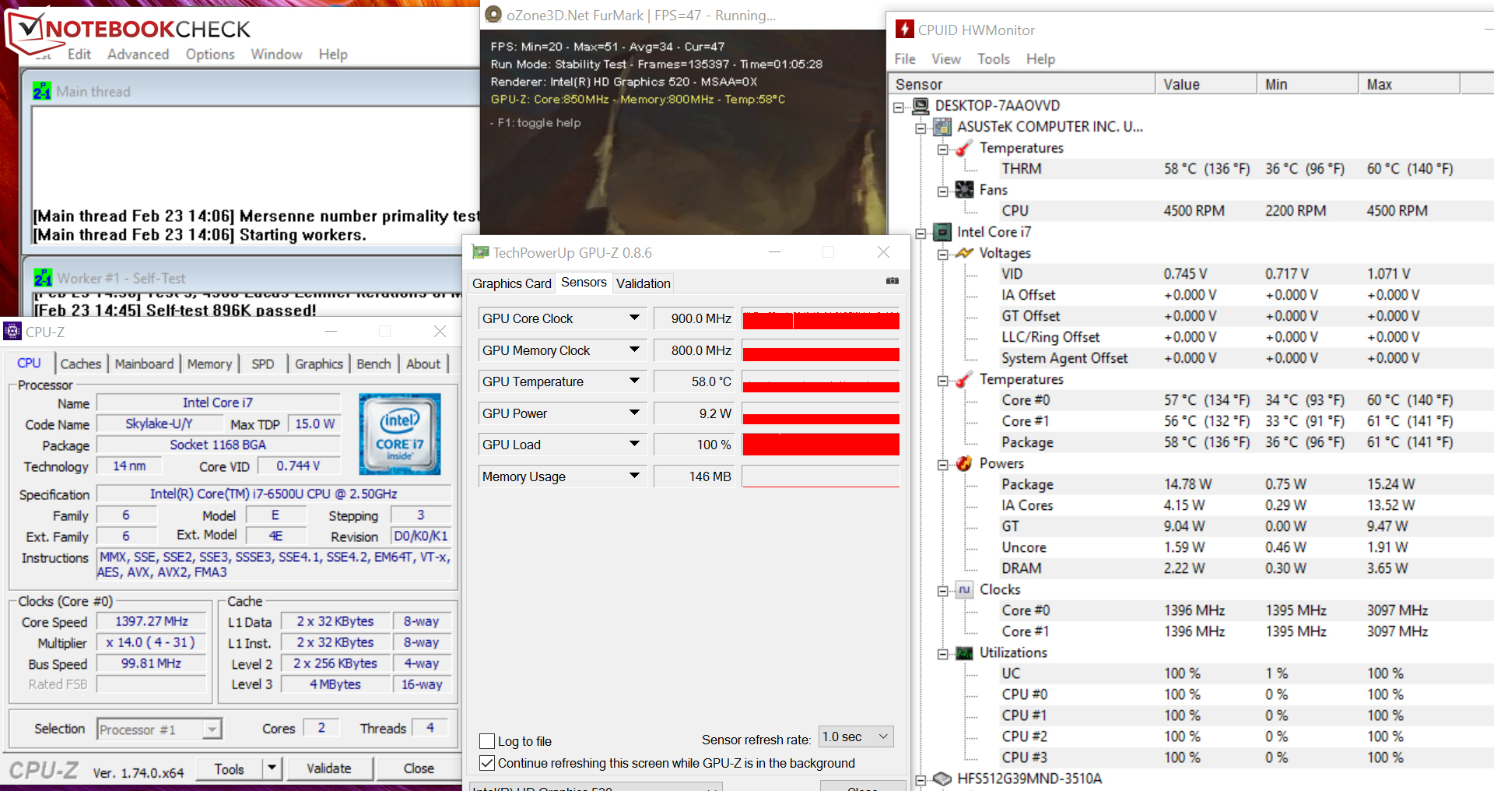The height and width of the screenshot is (791, 1494).
Task: Open the CPU-Z Tools dropdown arrow
Action: click(x=272, y=768)
